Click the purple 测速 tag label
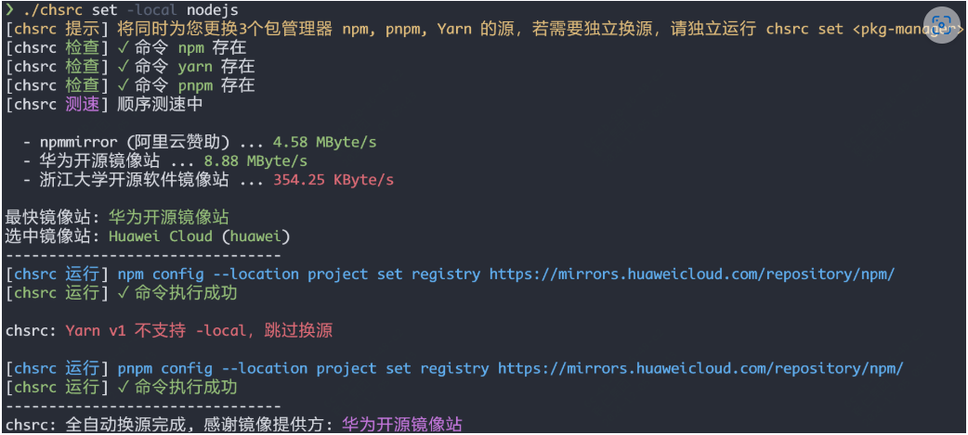The image size is (968, 435). point(82,105)
